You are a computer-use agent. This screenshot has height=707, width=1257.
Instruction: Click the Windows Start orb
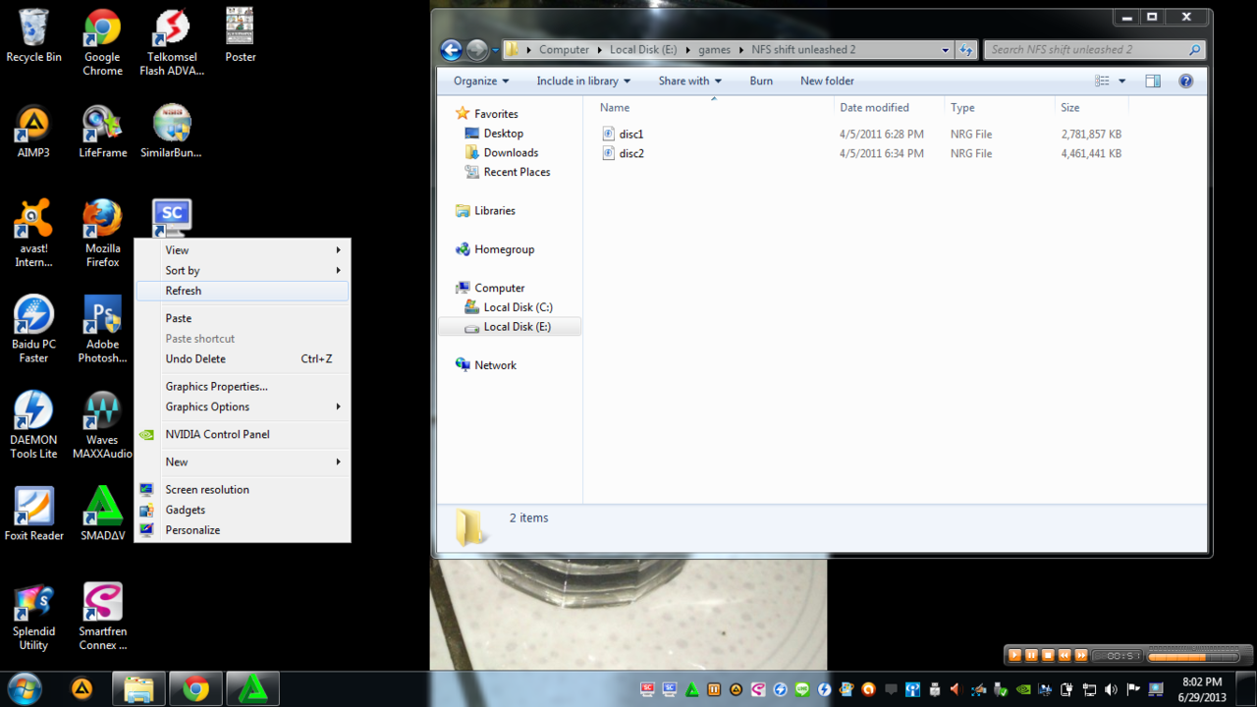[x=24, y=688]
